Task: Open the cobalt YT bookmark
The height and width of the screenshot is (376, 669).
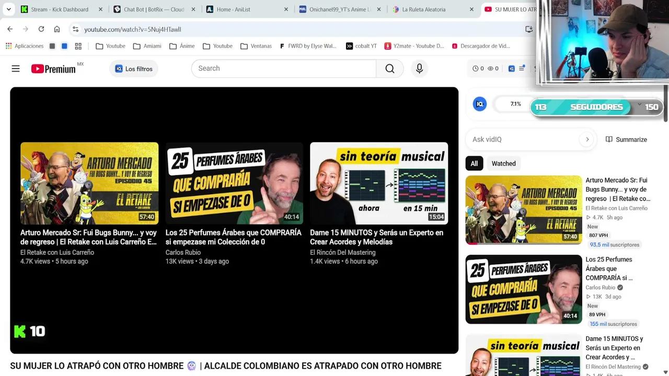Action: pos(361,46)
